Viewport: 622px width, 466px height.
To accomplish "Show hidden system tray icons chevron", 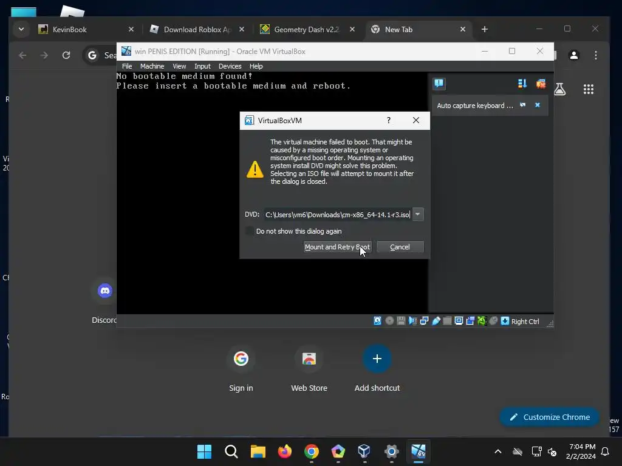I will coord(498,451).
